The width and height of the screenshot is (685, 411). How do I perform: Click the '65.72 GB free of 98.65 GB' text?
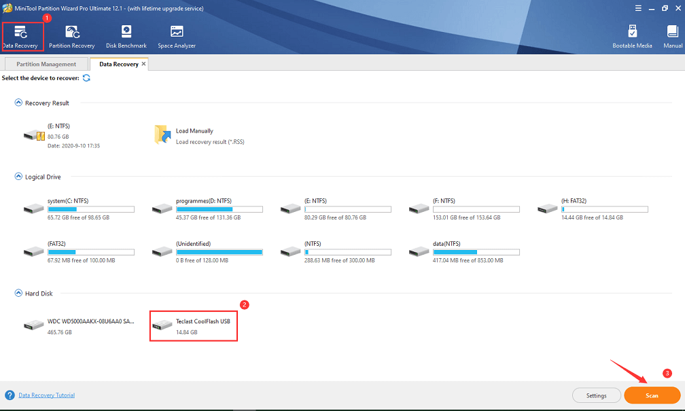(79, 217)
